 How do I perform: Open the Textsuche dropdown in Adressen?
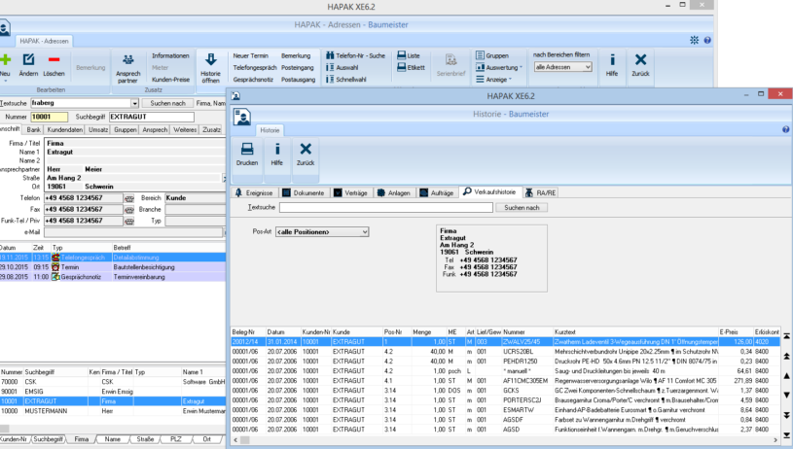pyautogui.click(x=134, y=103)
